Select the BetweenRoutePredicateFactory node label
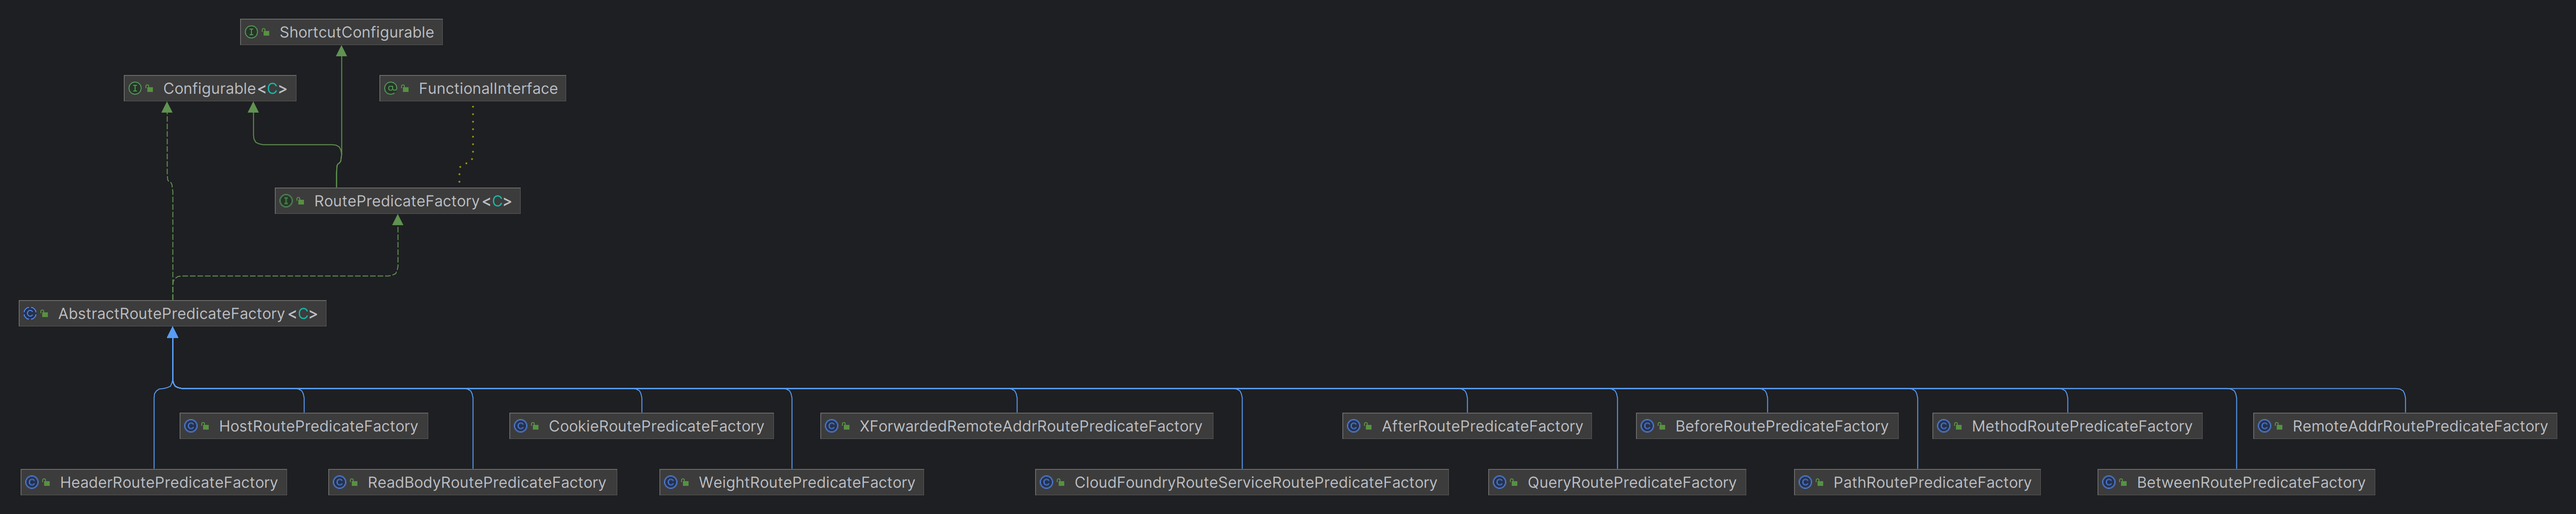This screenshot has height=514, width=2576. pyautogui.click(x=2251, y=482)
